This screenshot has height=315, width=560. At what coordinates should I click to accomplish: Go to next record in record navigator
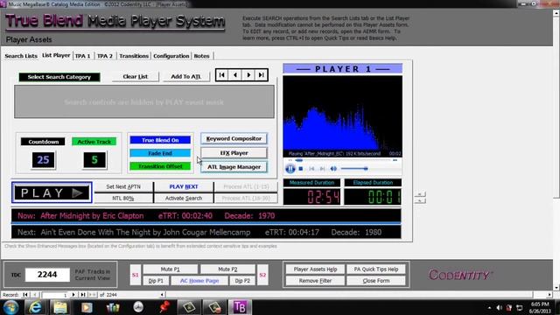[x=73, y=295]
